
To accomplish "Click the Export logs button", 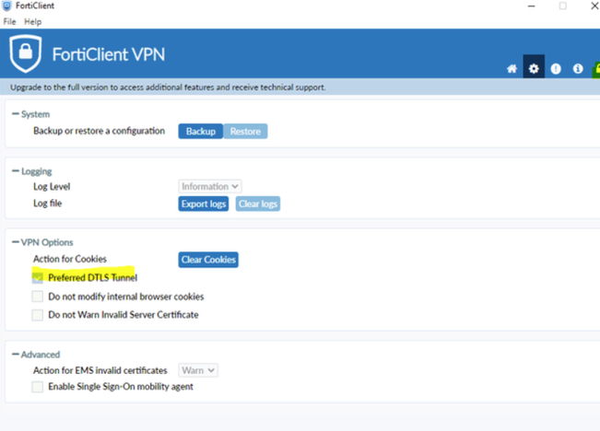I will click(x=203, y=204).
